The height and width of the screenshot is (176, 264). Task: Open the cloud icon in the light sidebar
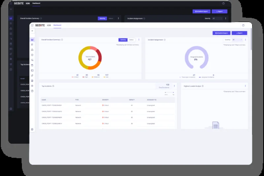pyautogui.click(x=32, y=50)
